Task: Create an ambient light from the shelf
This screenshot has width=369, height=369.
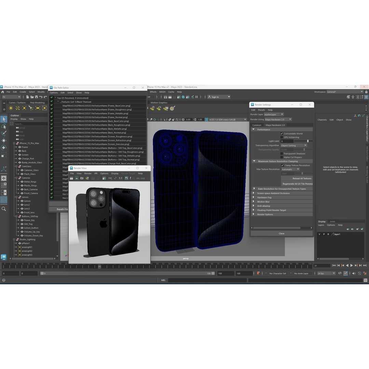Action: click(x=11, y=108)
